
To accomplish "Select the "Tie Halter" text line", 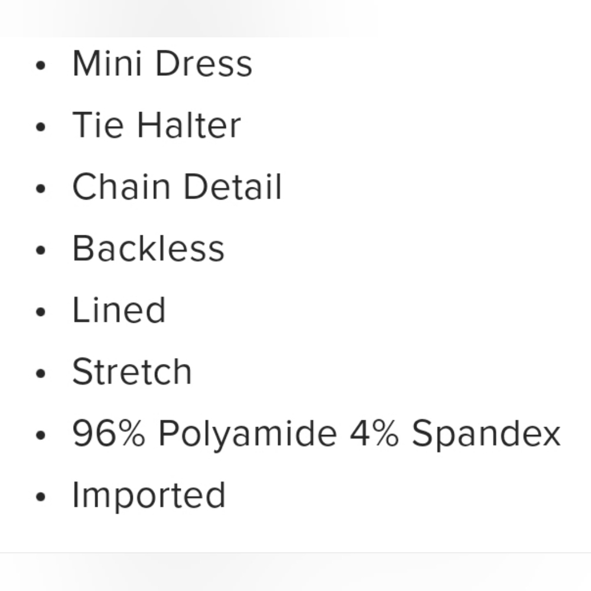I will tap(157, 125).
